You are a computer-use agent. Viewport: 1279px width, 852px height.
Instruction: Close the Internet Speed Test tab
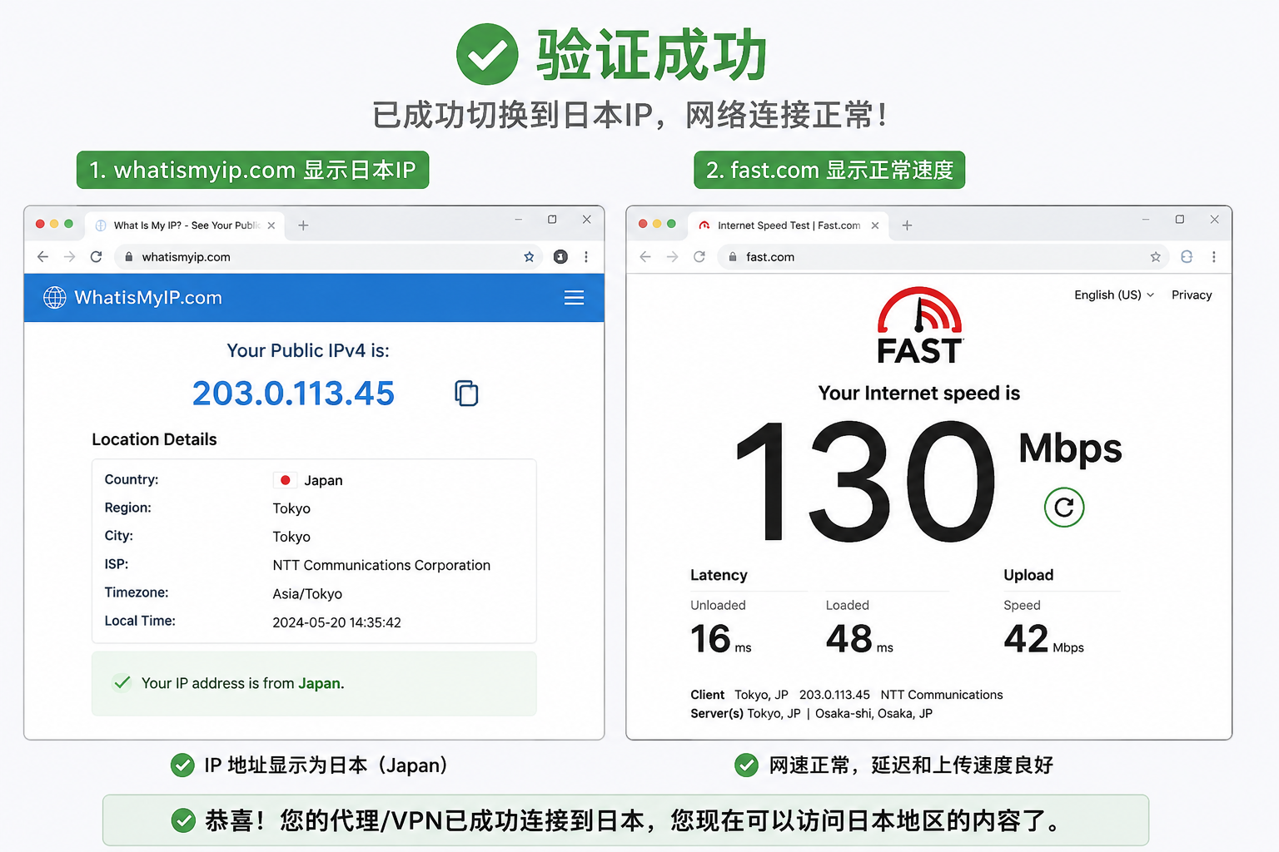pos(875,225)
